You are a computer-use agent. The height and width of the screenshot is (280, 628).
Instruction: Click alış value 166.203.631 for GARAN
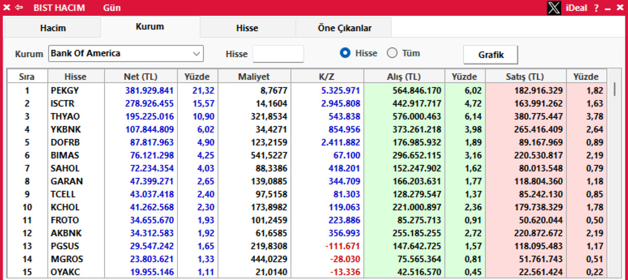pos(417,182)
